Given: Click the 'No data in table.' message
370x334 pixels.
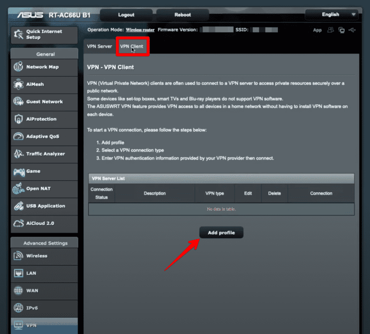Looking at the screenshot, I should click(x=221, y=209).
